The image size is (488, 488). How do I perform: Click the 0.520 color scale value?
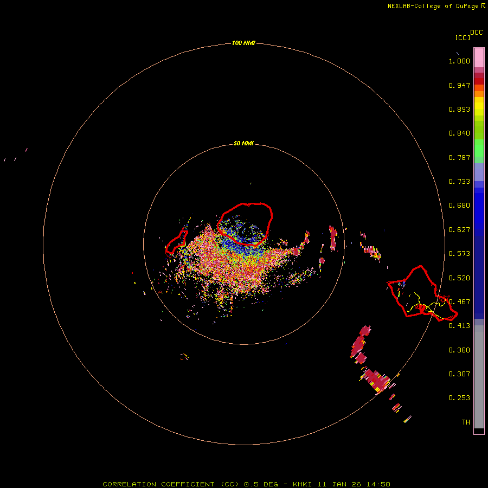[x=459, y=278]
